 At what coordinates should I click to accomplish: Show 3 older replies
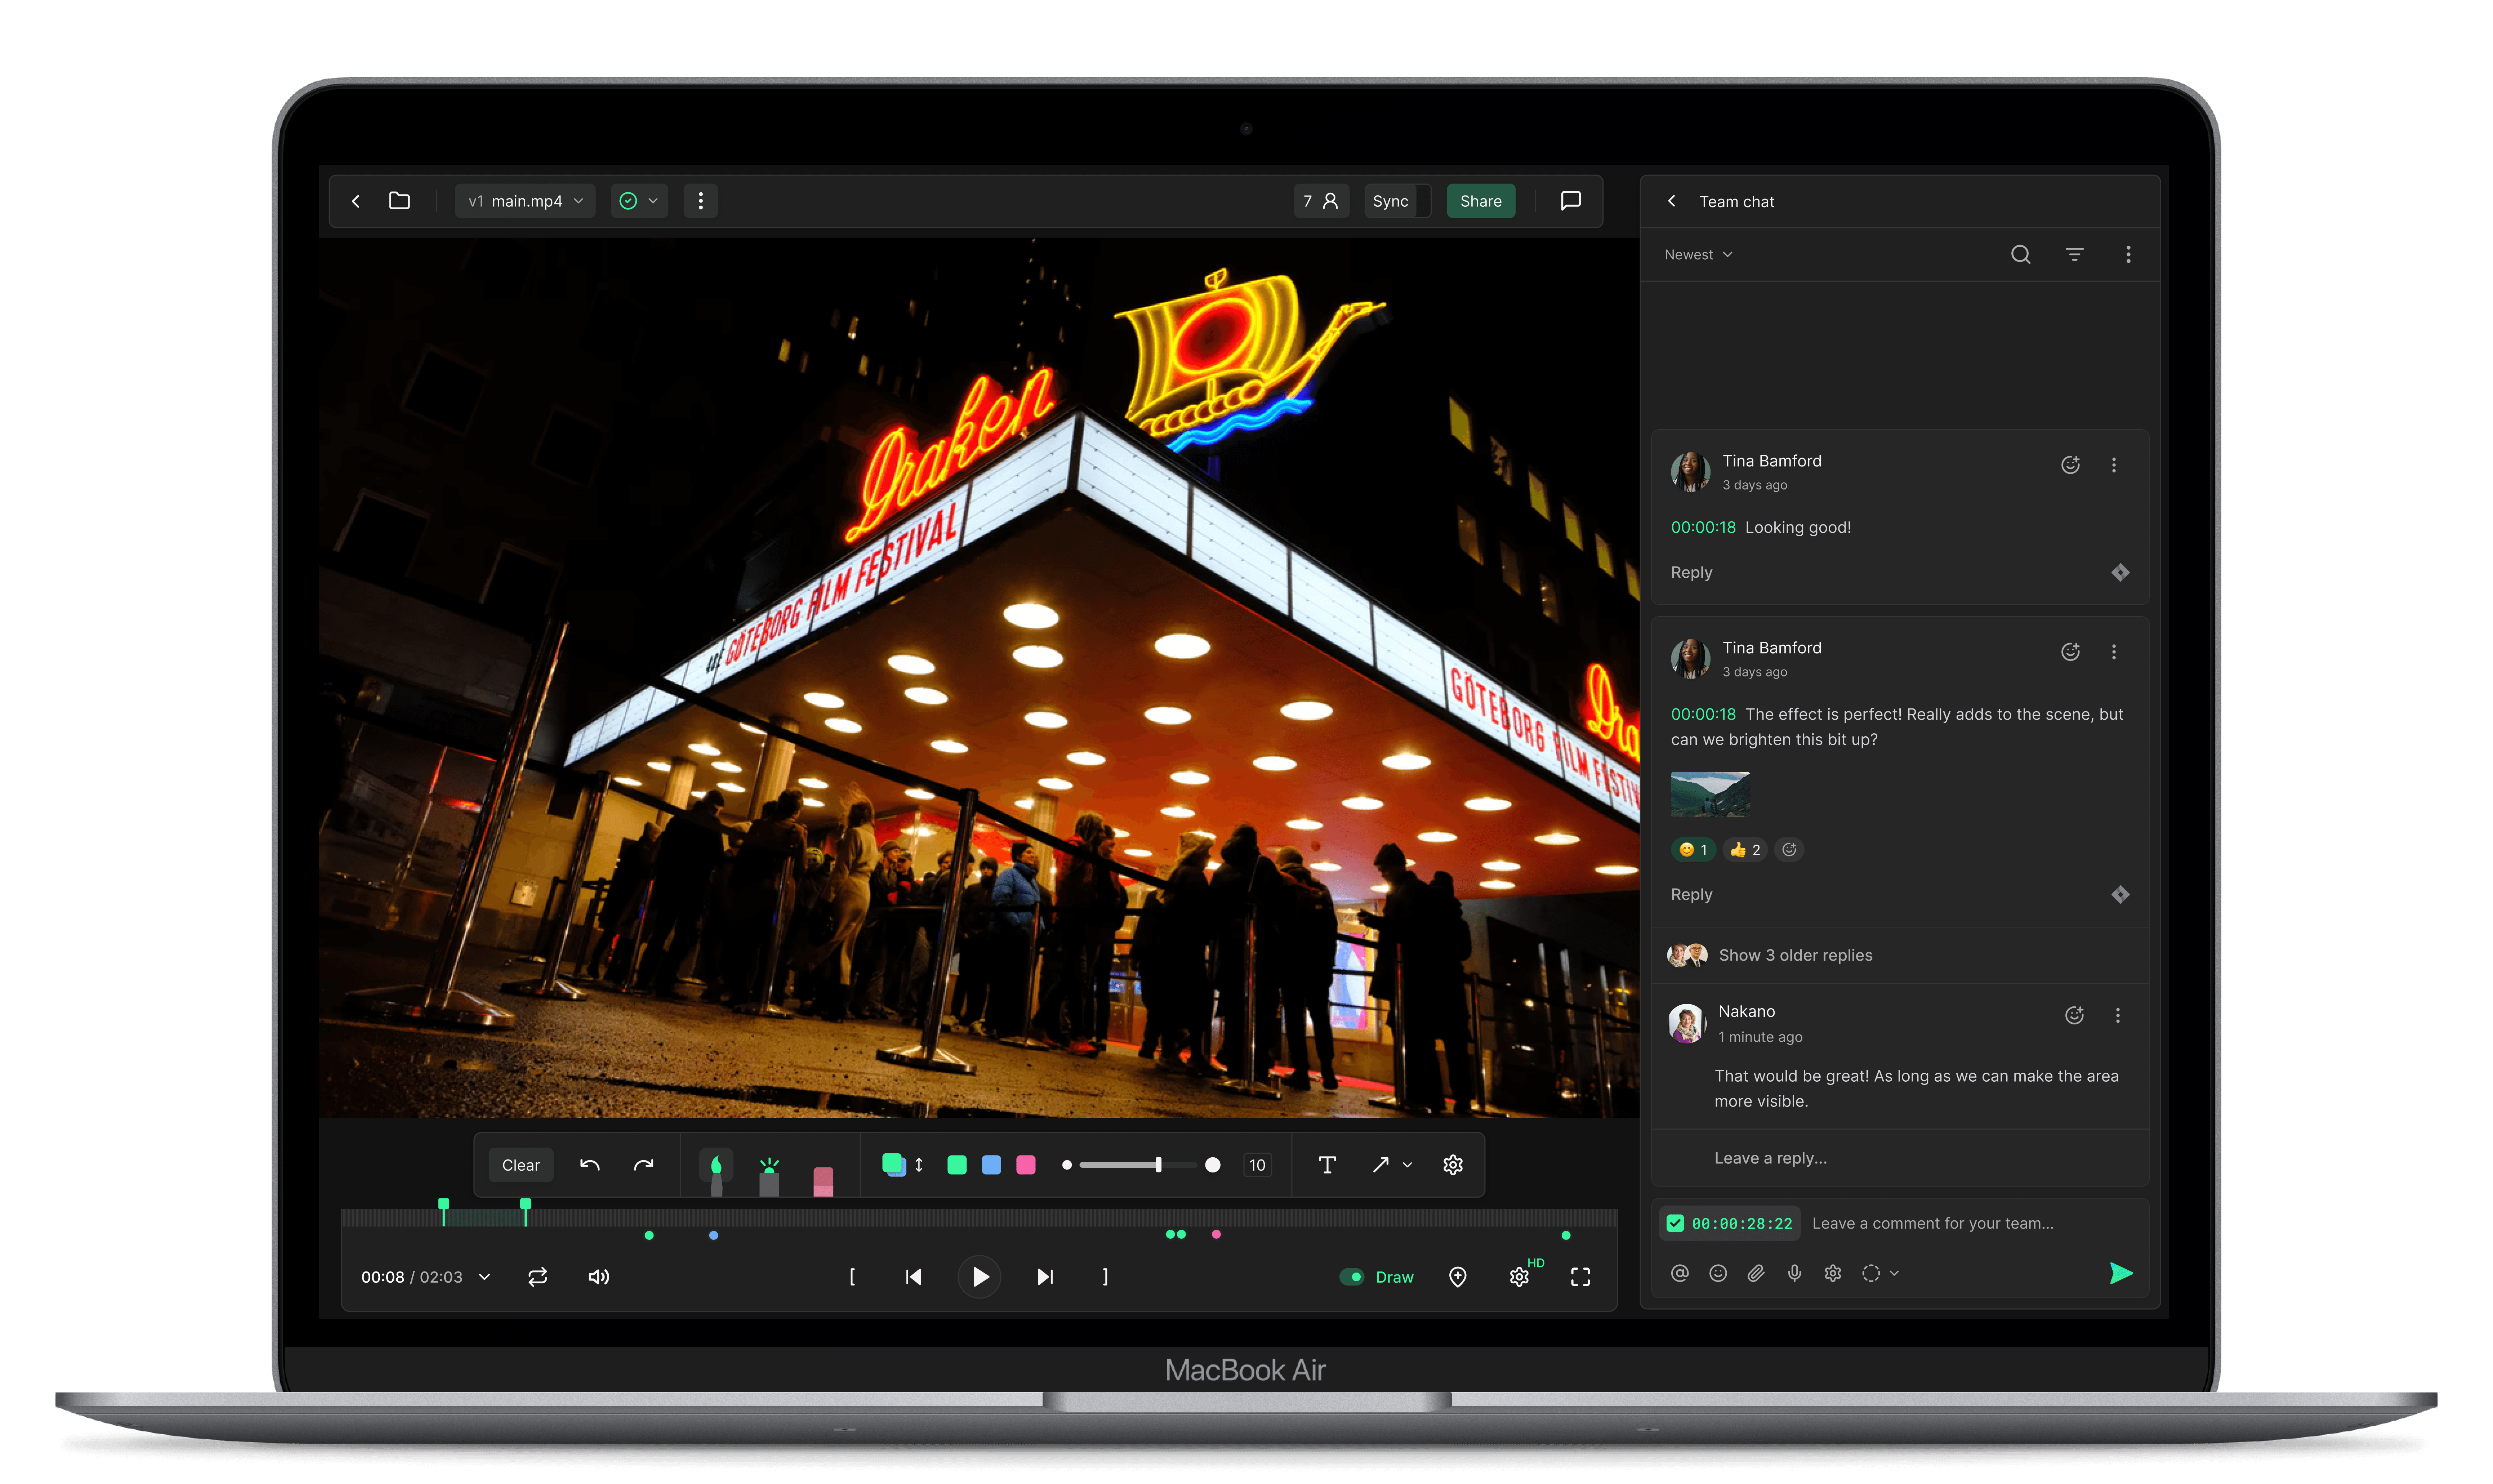pyautogui.click(x=1795, y=955)
